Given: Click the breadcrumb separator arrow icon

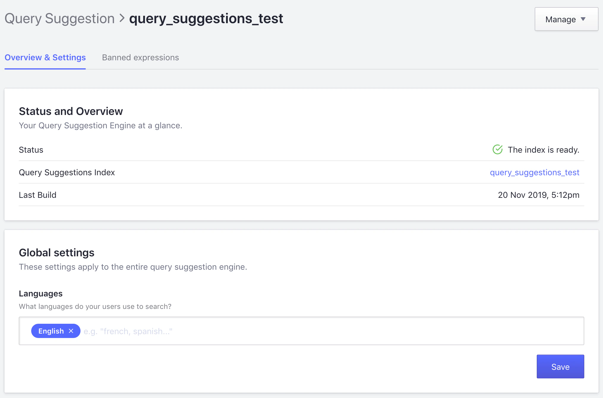Looking at the screenshot, I should pos(122,18).
